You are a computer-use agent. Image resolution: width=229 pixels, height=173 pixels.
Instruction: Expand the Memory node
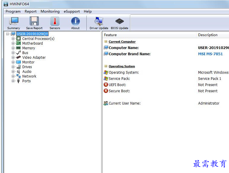(13, 48)
